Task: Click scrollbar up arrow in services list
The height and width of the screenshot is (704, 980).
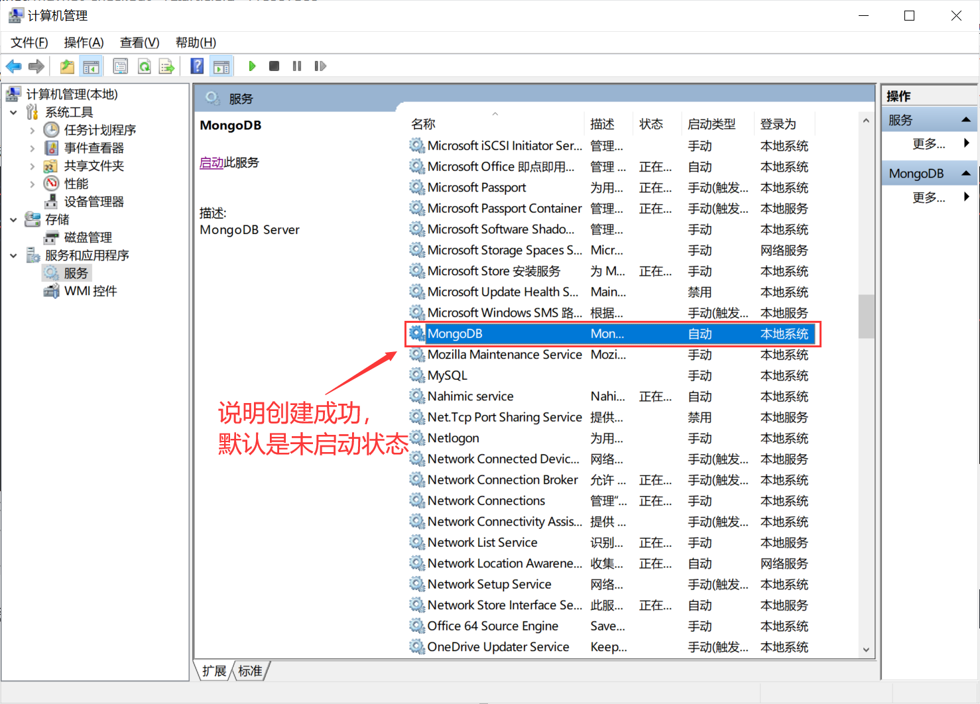Action: (866, 121)
